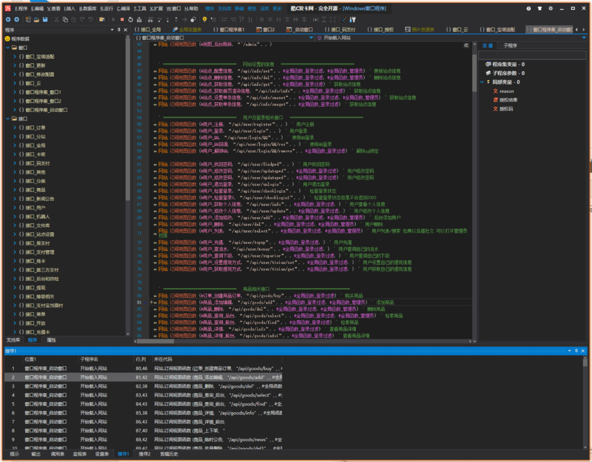Open the settings gear in the title bar
592x462 pixels.
550,9
